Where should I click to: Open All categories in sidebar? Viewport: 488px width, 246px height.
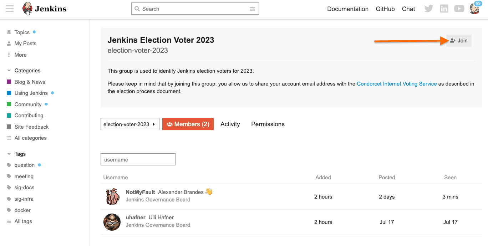point(31,138)
